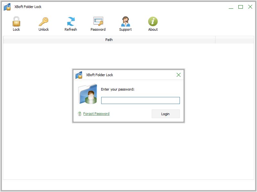Click the question mark help icon
Screen dimensions: 257x192
pos(80,114)
